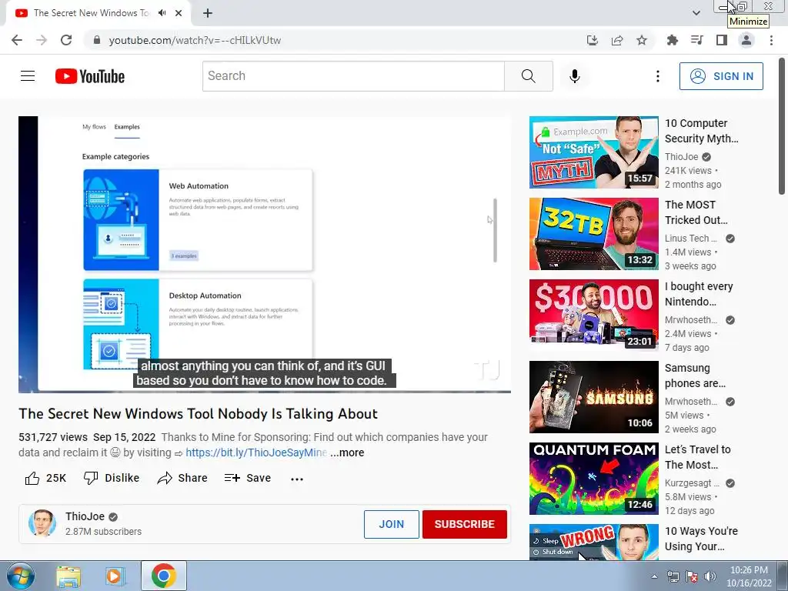Screen dimensions: 788x591
Task: Click the address bar URL
Action: [x=195, y=40]
